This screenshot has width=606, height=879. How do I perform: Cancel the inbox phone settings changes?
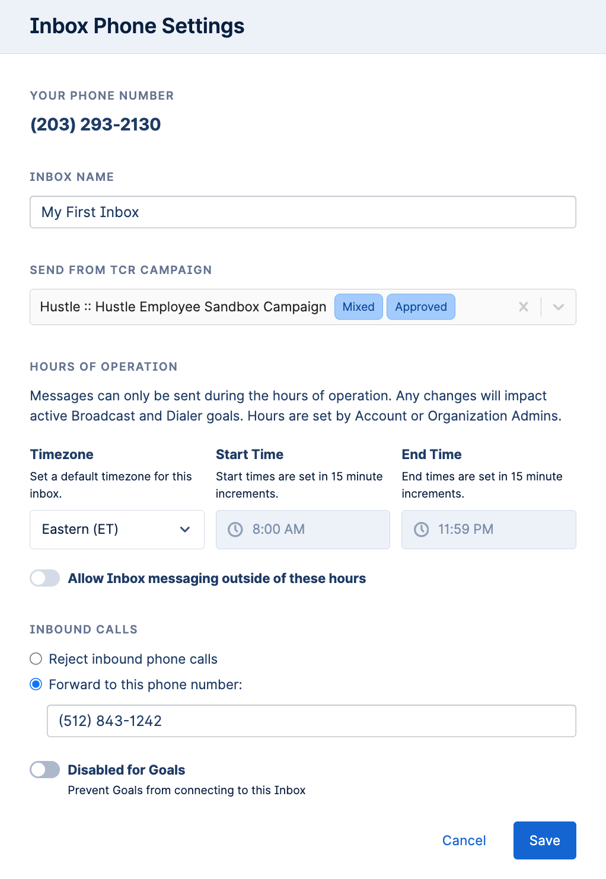pyautogui.click(x=464, y=840)
